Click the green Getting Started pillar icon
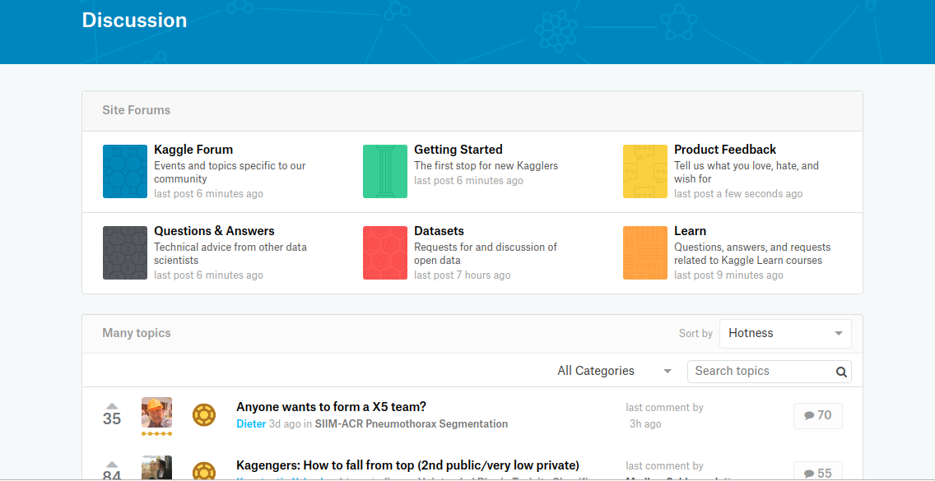Screen dimensions: 935x481 tap(385, 171)
